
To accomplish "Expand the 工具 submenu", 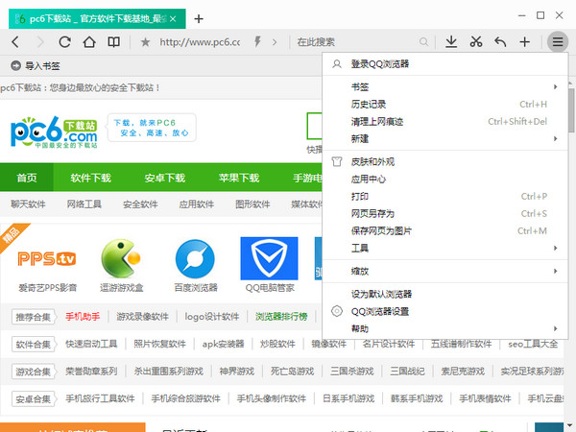I will point(445,249).
